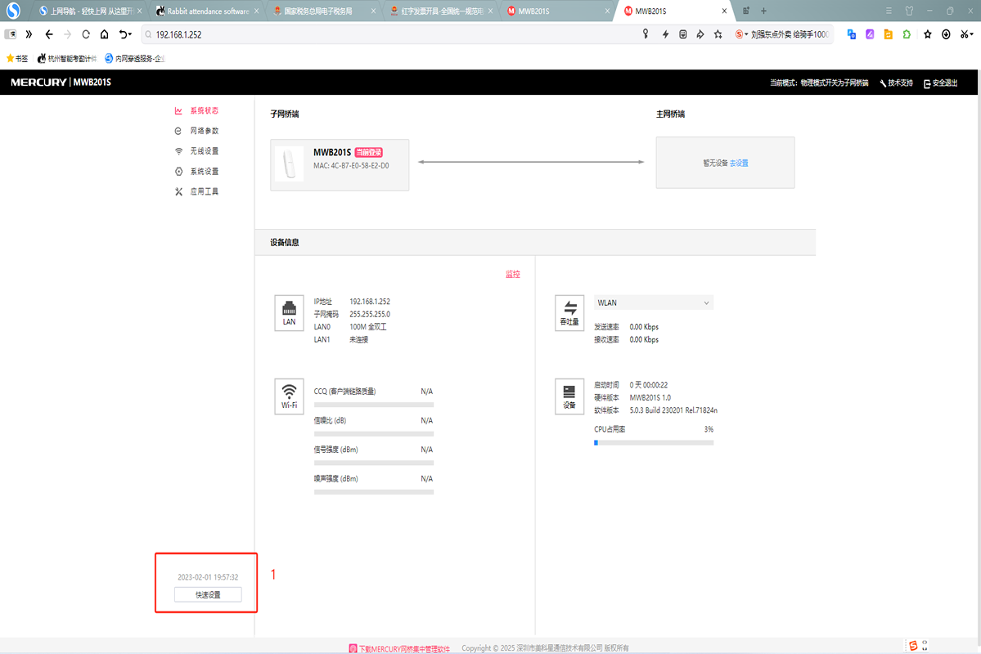981x654 pixels.
Task: Click the 设备 device icon
Action: tap(569, 396)
